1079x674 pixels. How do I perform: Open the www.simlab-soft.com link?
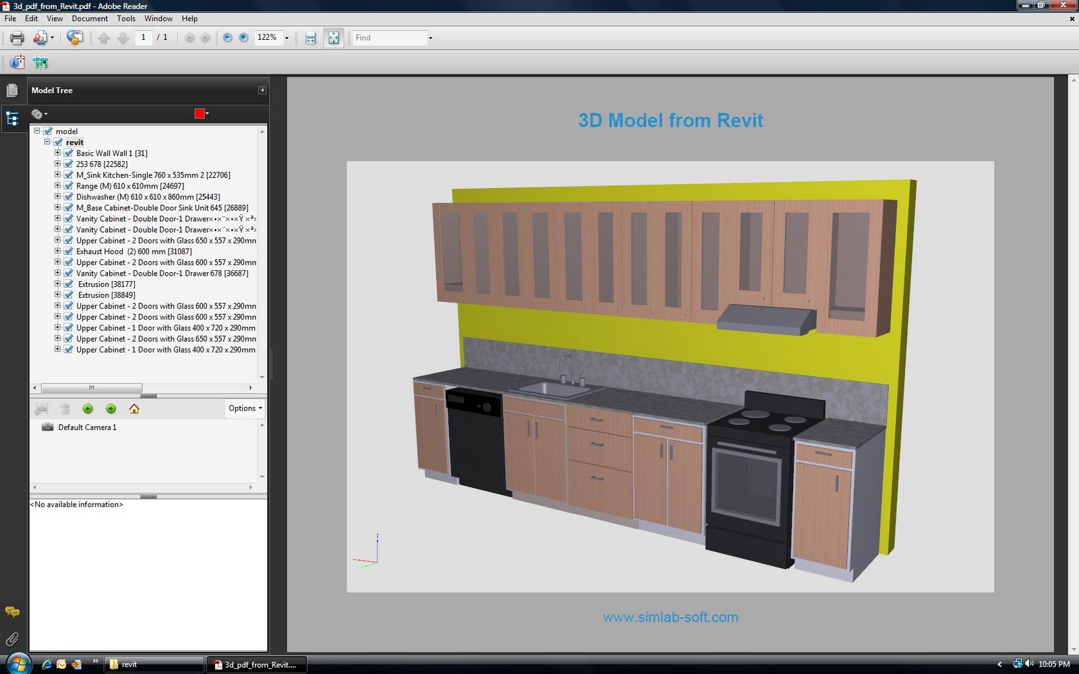point(670,617)
